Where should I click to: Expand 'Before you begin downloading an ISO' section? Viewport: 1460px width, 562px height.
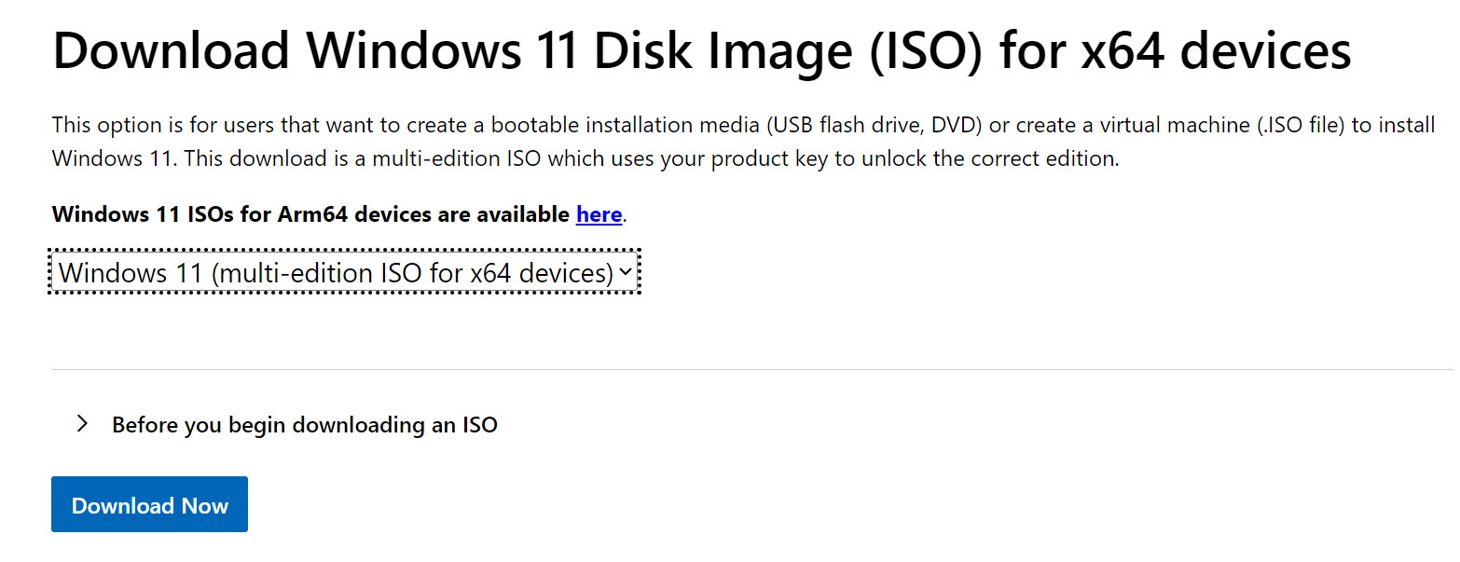[x=304, y=425]
